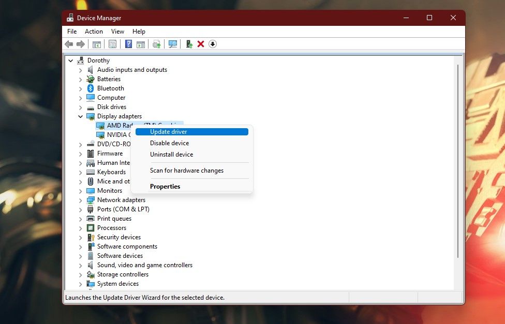The width and height of the screenshot is (505, 324).
Task: Click the Show/Hide console tree icon
Action: 96,44
